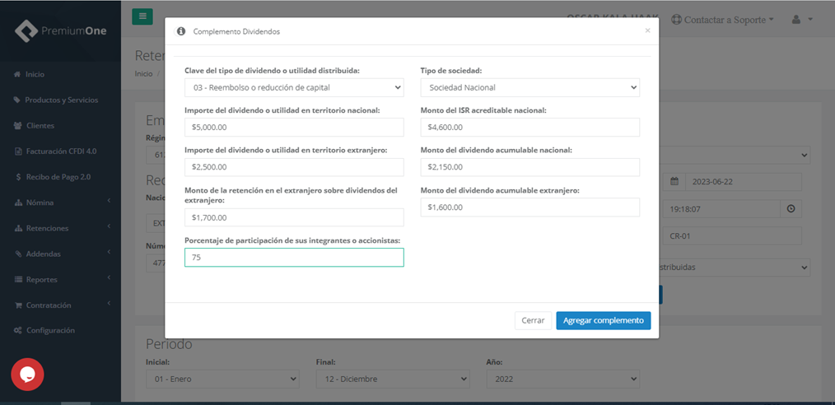Open the Año period dropdown

(562, 379)
